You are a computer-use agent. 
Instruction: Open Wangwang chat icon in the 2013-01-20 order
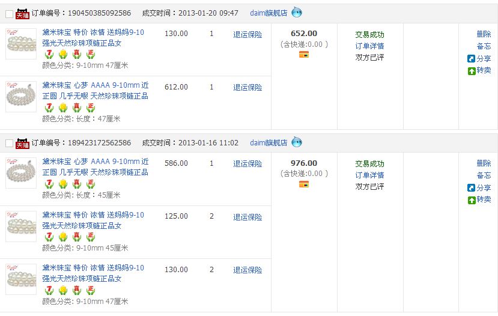tap(297, 13)
